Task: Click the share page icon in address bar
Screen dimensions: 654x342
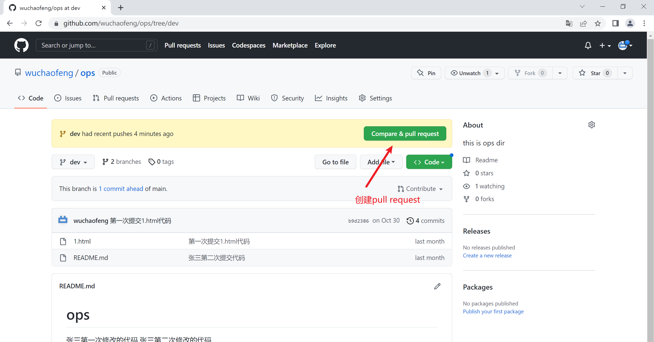Action: tap(583, 23)
